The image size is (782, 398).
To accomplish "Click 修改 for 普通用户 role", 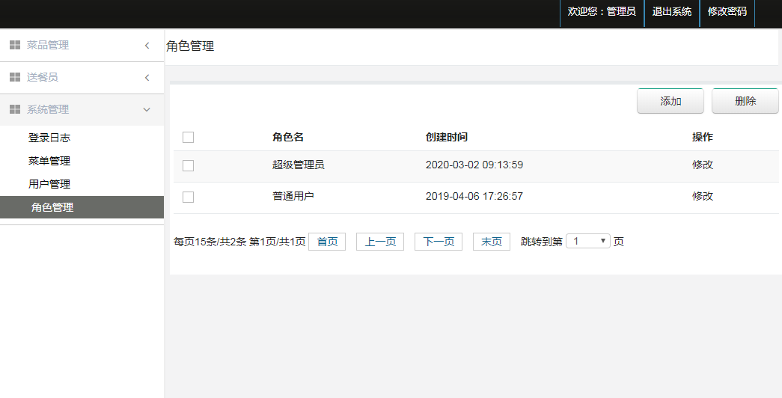I will [702, 197].
